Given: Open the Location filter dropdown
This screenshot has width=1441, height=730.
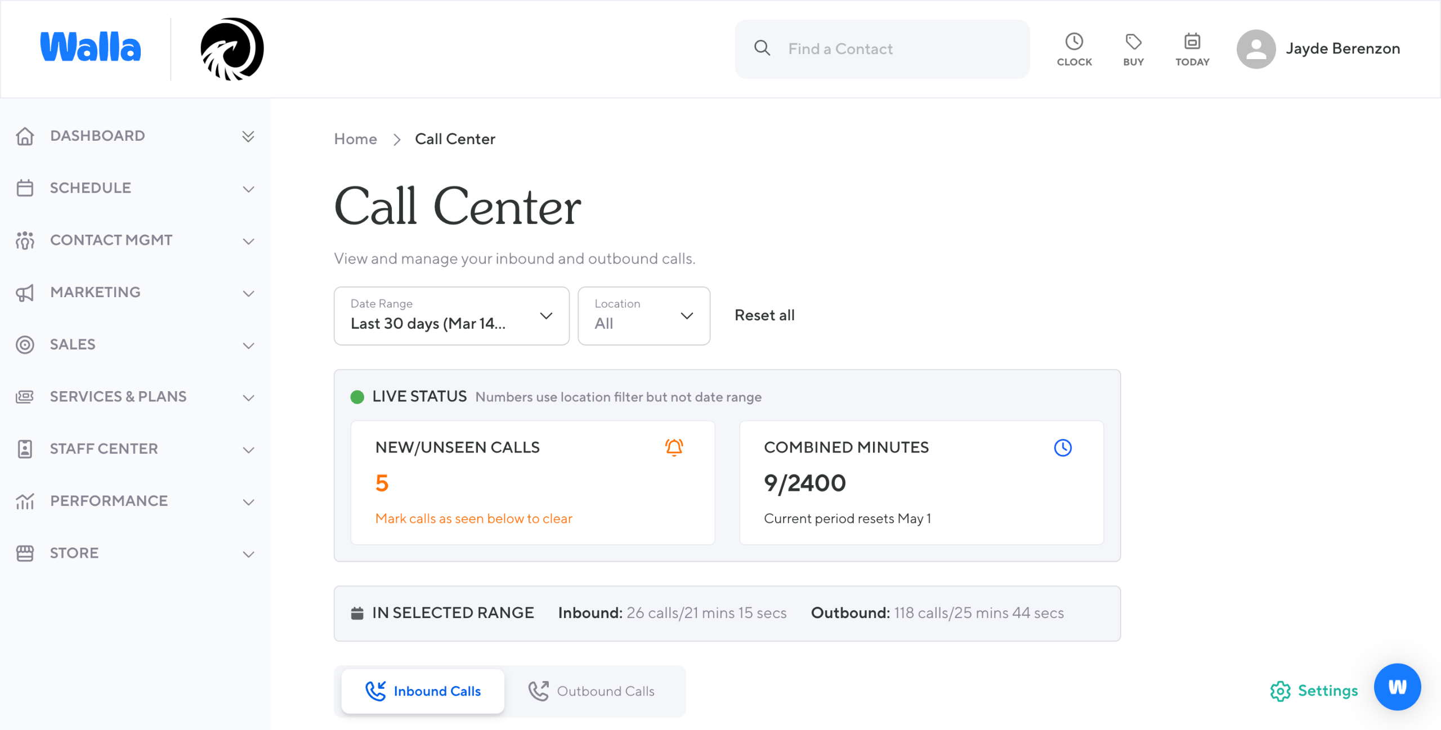Looking at the screenshot, I should 643,316.
